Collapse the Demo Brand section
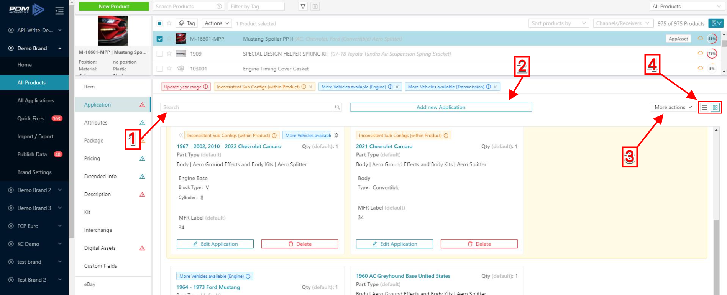The image size is (727, 295). [x=60, y=48]
